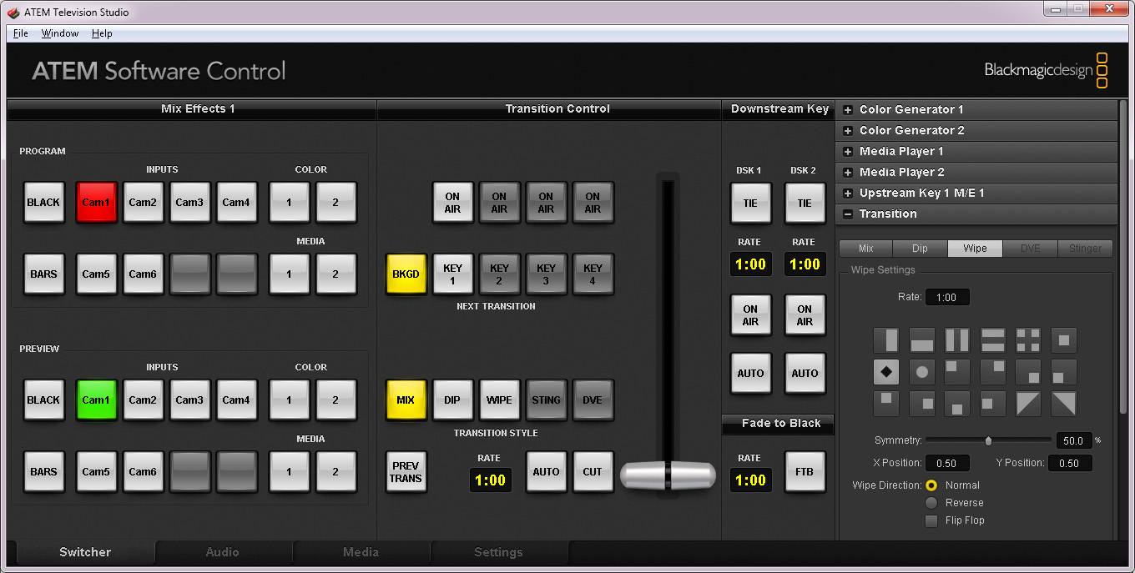The image size is (1135, 573).
Task: Click the Fade to Black rate display
Action: pos(750,480)
